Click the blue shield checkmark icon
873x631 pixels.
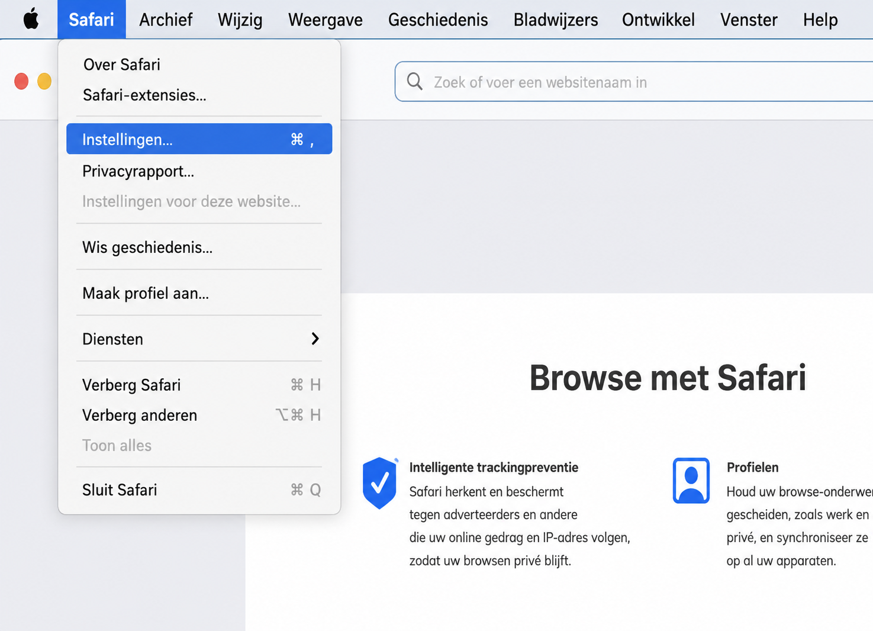click(380, 482)
